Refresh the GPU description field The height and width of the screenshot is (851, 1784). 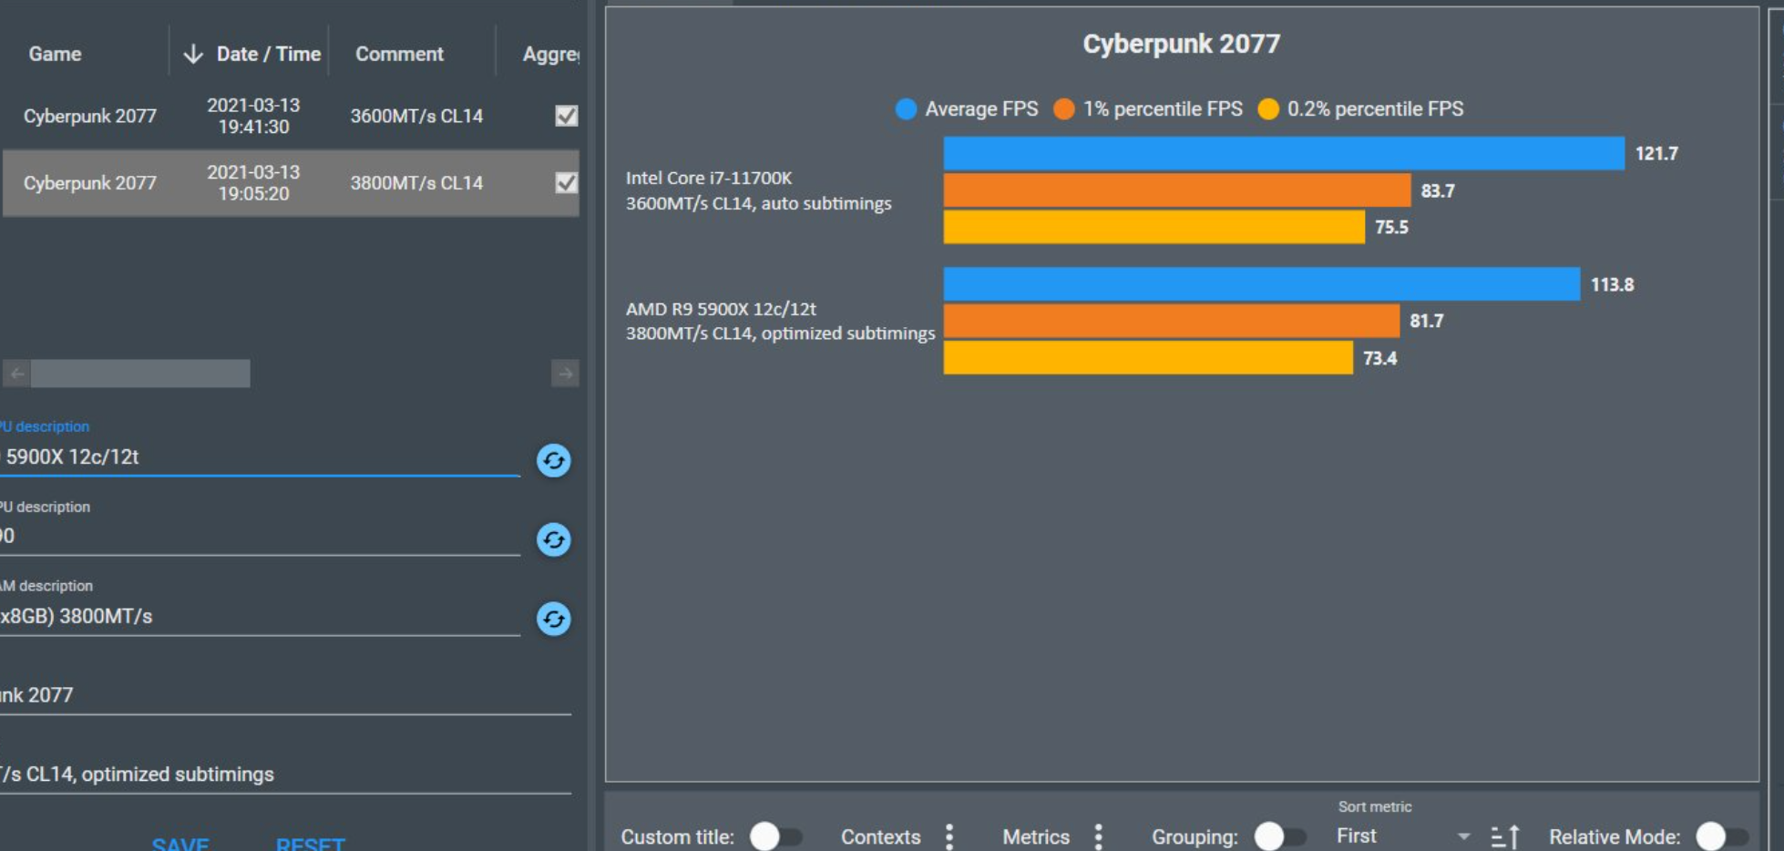pyautogui.click(x=553, y=540)
